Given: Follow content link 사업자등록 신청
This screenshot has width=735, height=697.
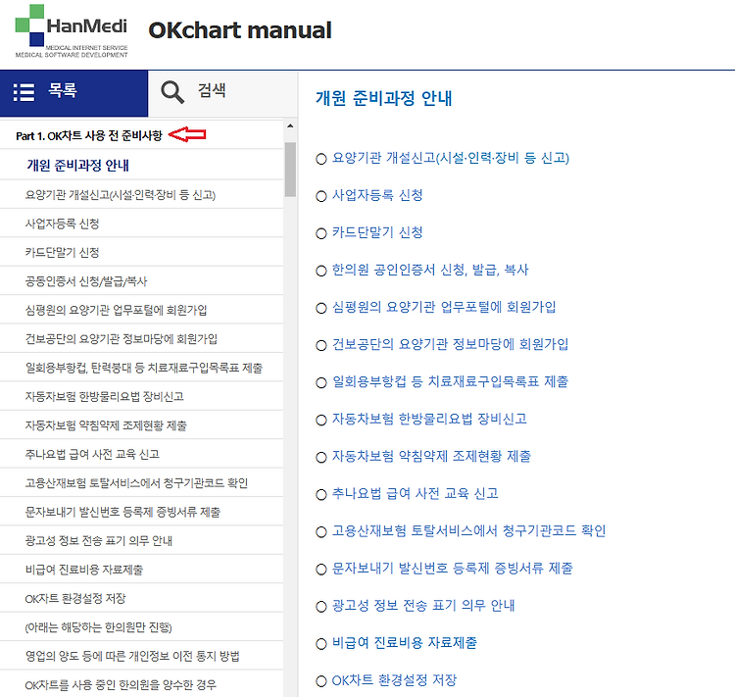Looking at the screenshot, I should tap(377, 195).
